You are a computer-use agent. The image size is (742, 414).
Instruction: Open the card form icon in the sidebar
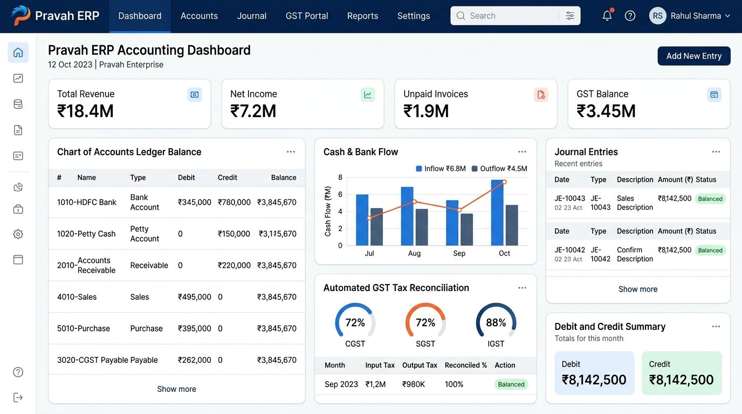[x=18, y=156]
